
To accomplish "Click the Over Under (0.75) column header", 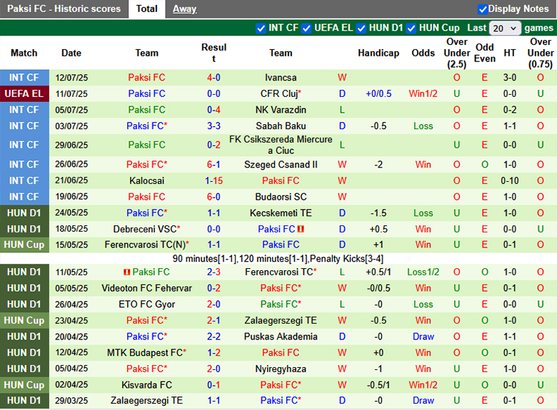I will (541, 53).
